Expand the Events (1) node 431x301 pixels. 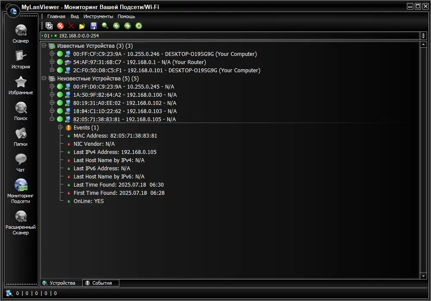(x=60, y=127)
